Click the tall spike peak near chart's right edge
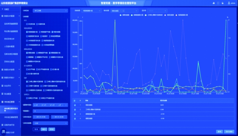 pyautogui.click(x=225, y=20)
